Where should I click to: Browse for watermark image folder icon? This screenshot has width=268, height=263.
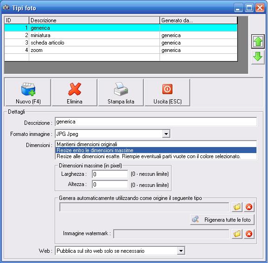pyautogui.click(x=237, y=234)
